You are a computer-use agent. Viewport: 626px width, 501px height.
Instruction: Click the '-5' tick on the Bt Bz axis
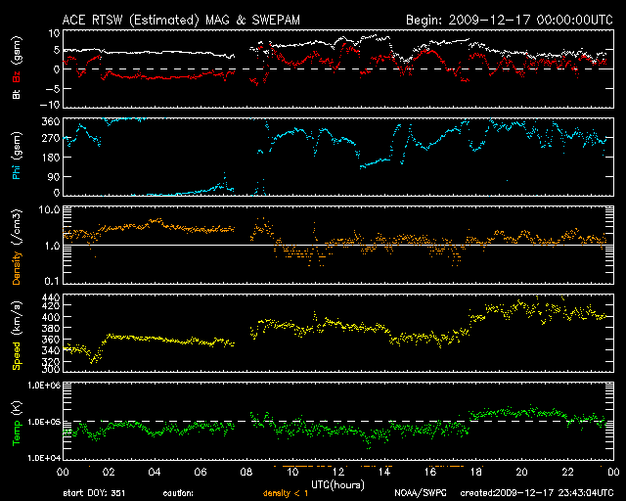54,88
